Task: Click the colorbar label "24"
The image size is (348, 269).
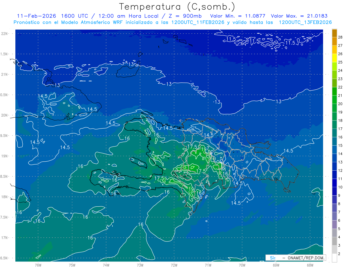Action: [340, 71]
